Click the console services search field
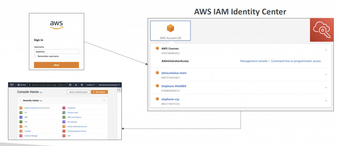Screen dimensions: 338x146 48,85
